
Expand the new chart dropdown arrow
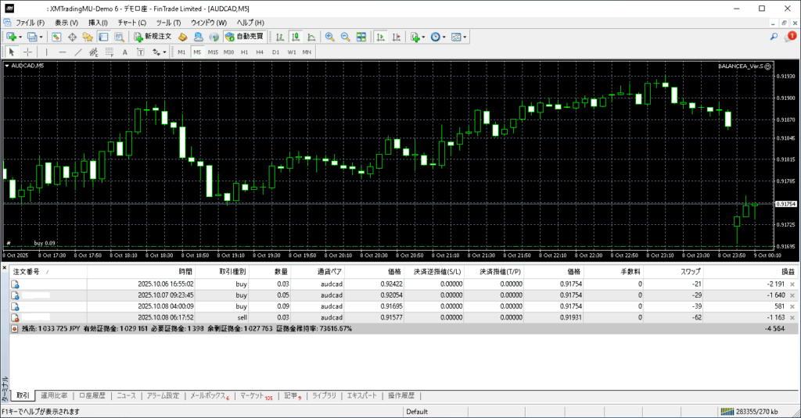pyautogui.click(x=20, y=37)
